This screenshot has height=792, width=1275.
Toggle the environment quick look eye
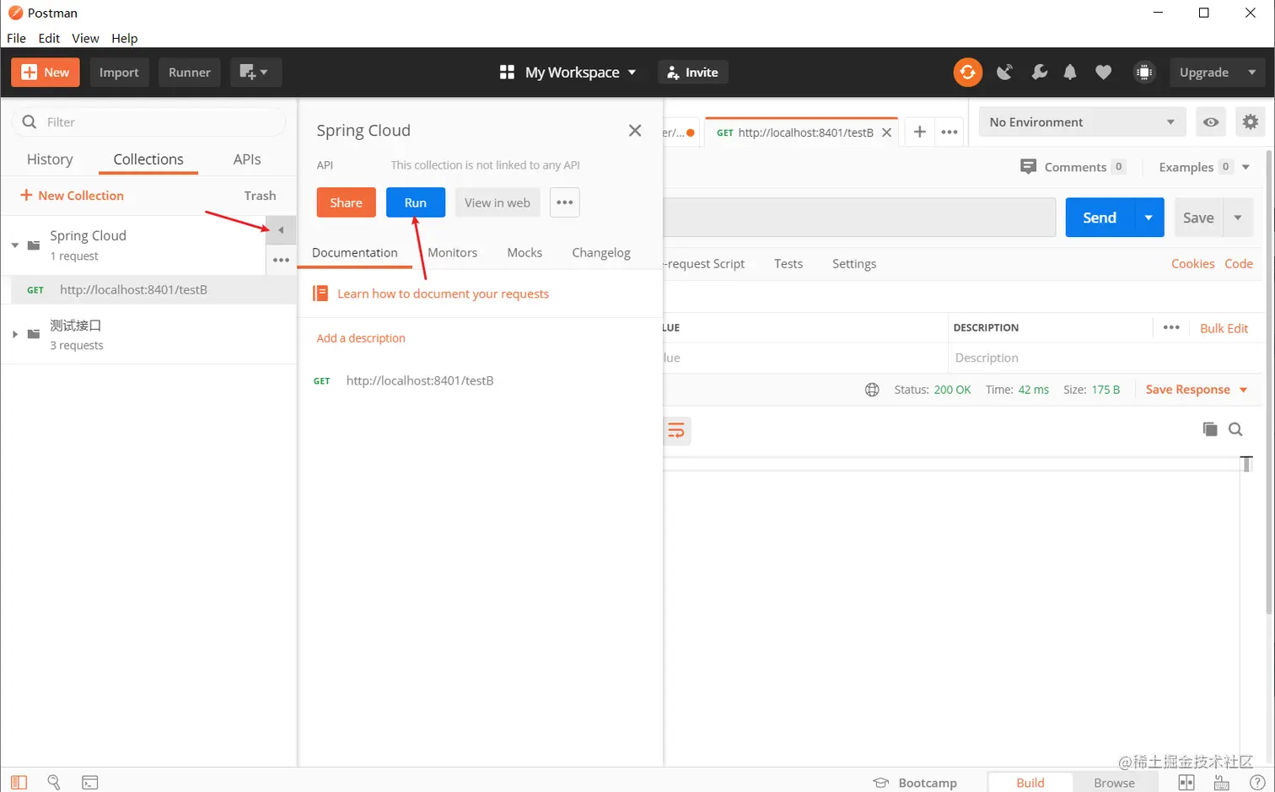pos(1211,122)
